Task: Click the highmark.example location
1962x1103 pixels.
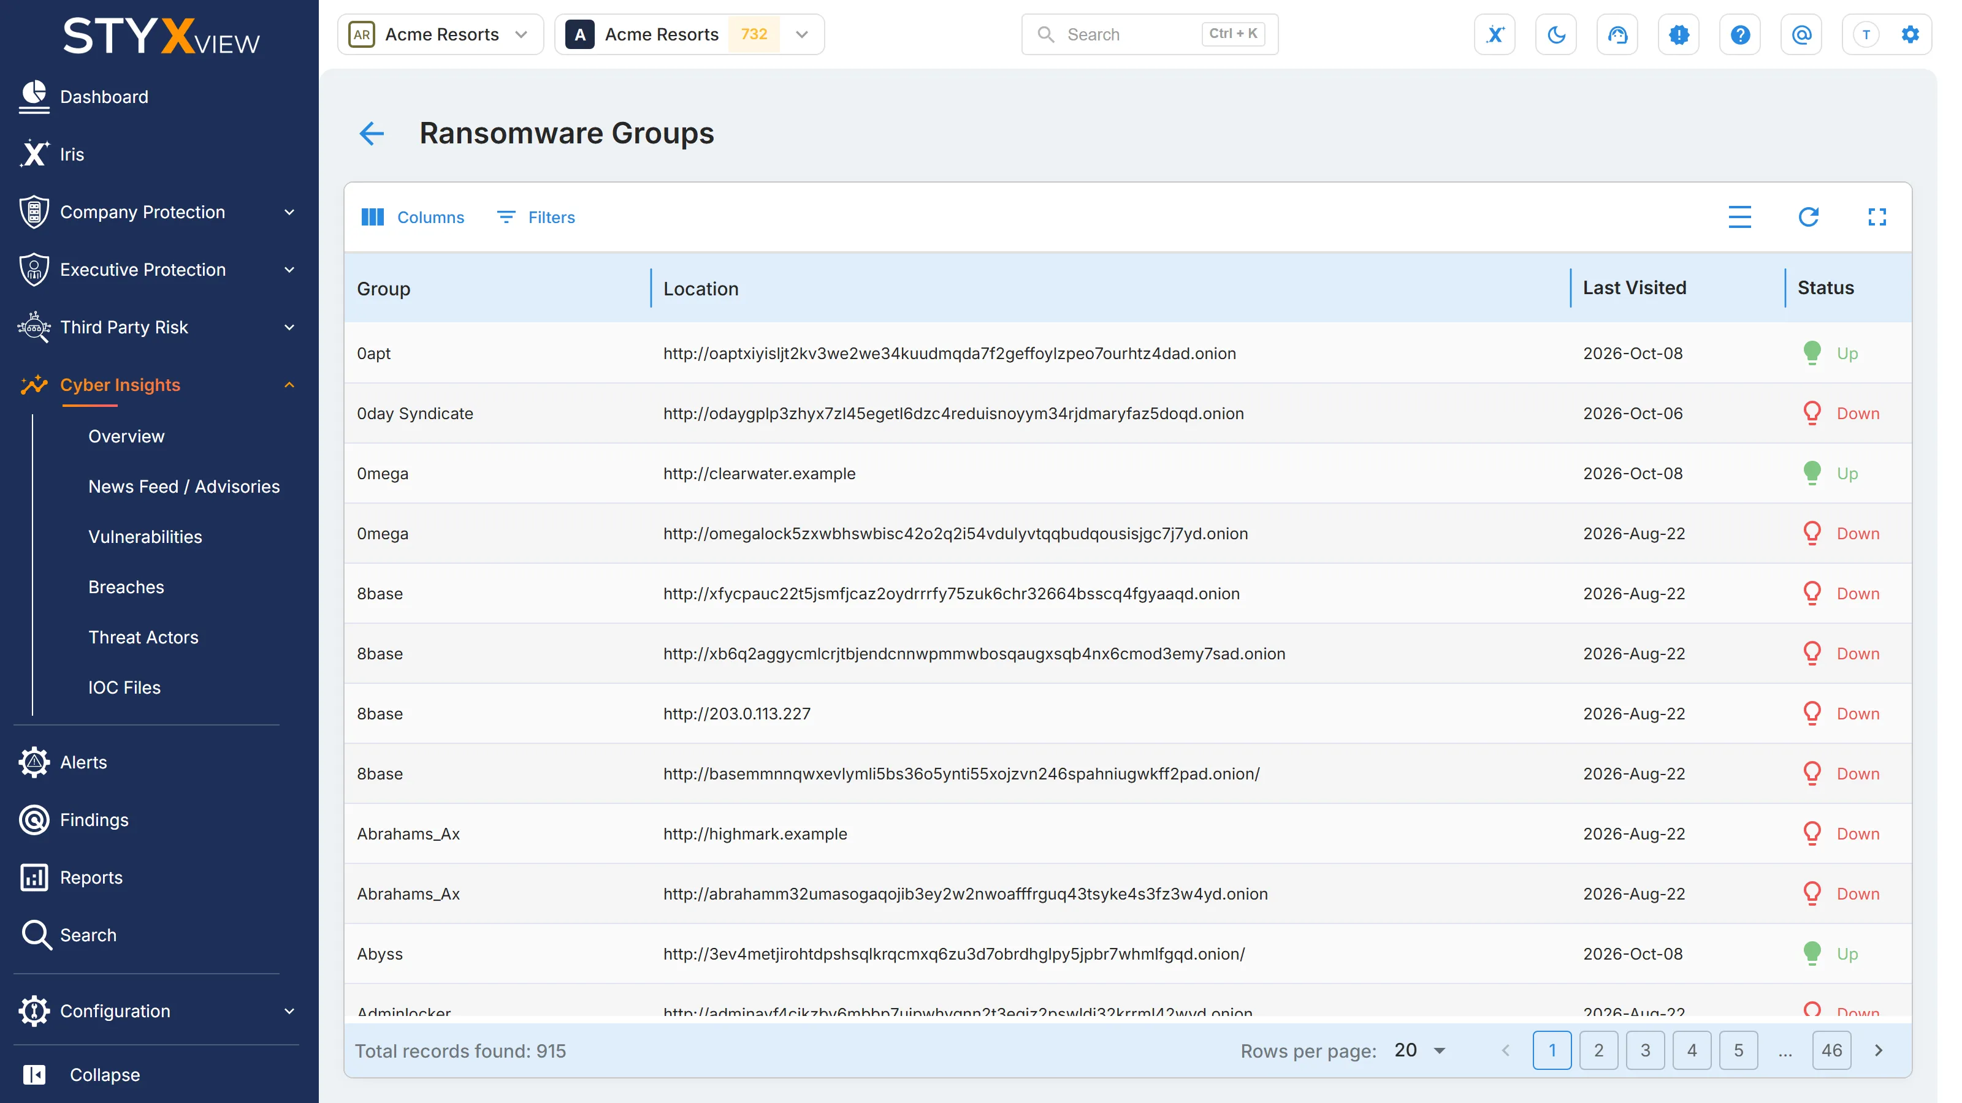Action: (755, 833)
